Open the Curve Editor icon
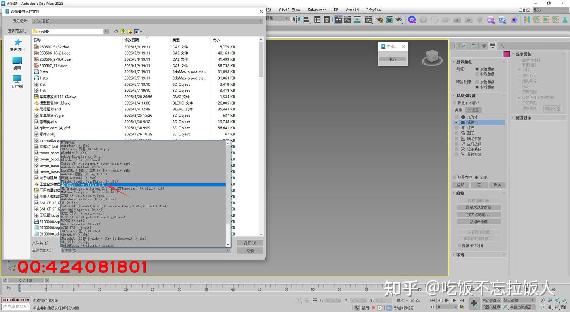This screenshot has width=570, height=312. click(x=348, y=19)
